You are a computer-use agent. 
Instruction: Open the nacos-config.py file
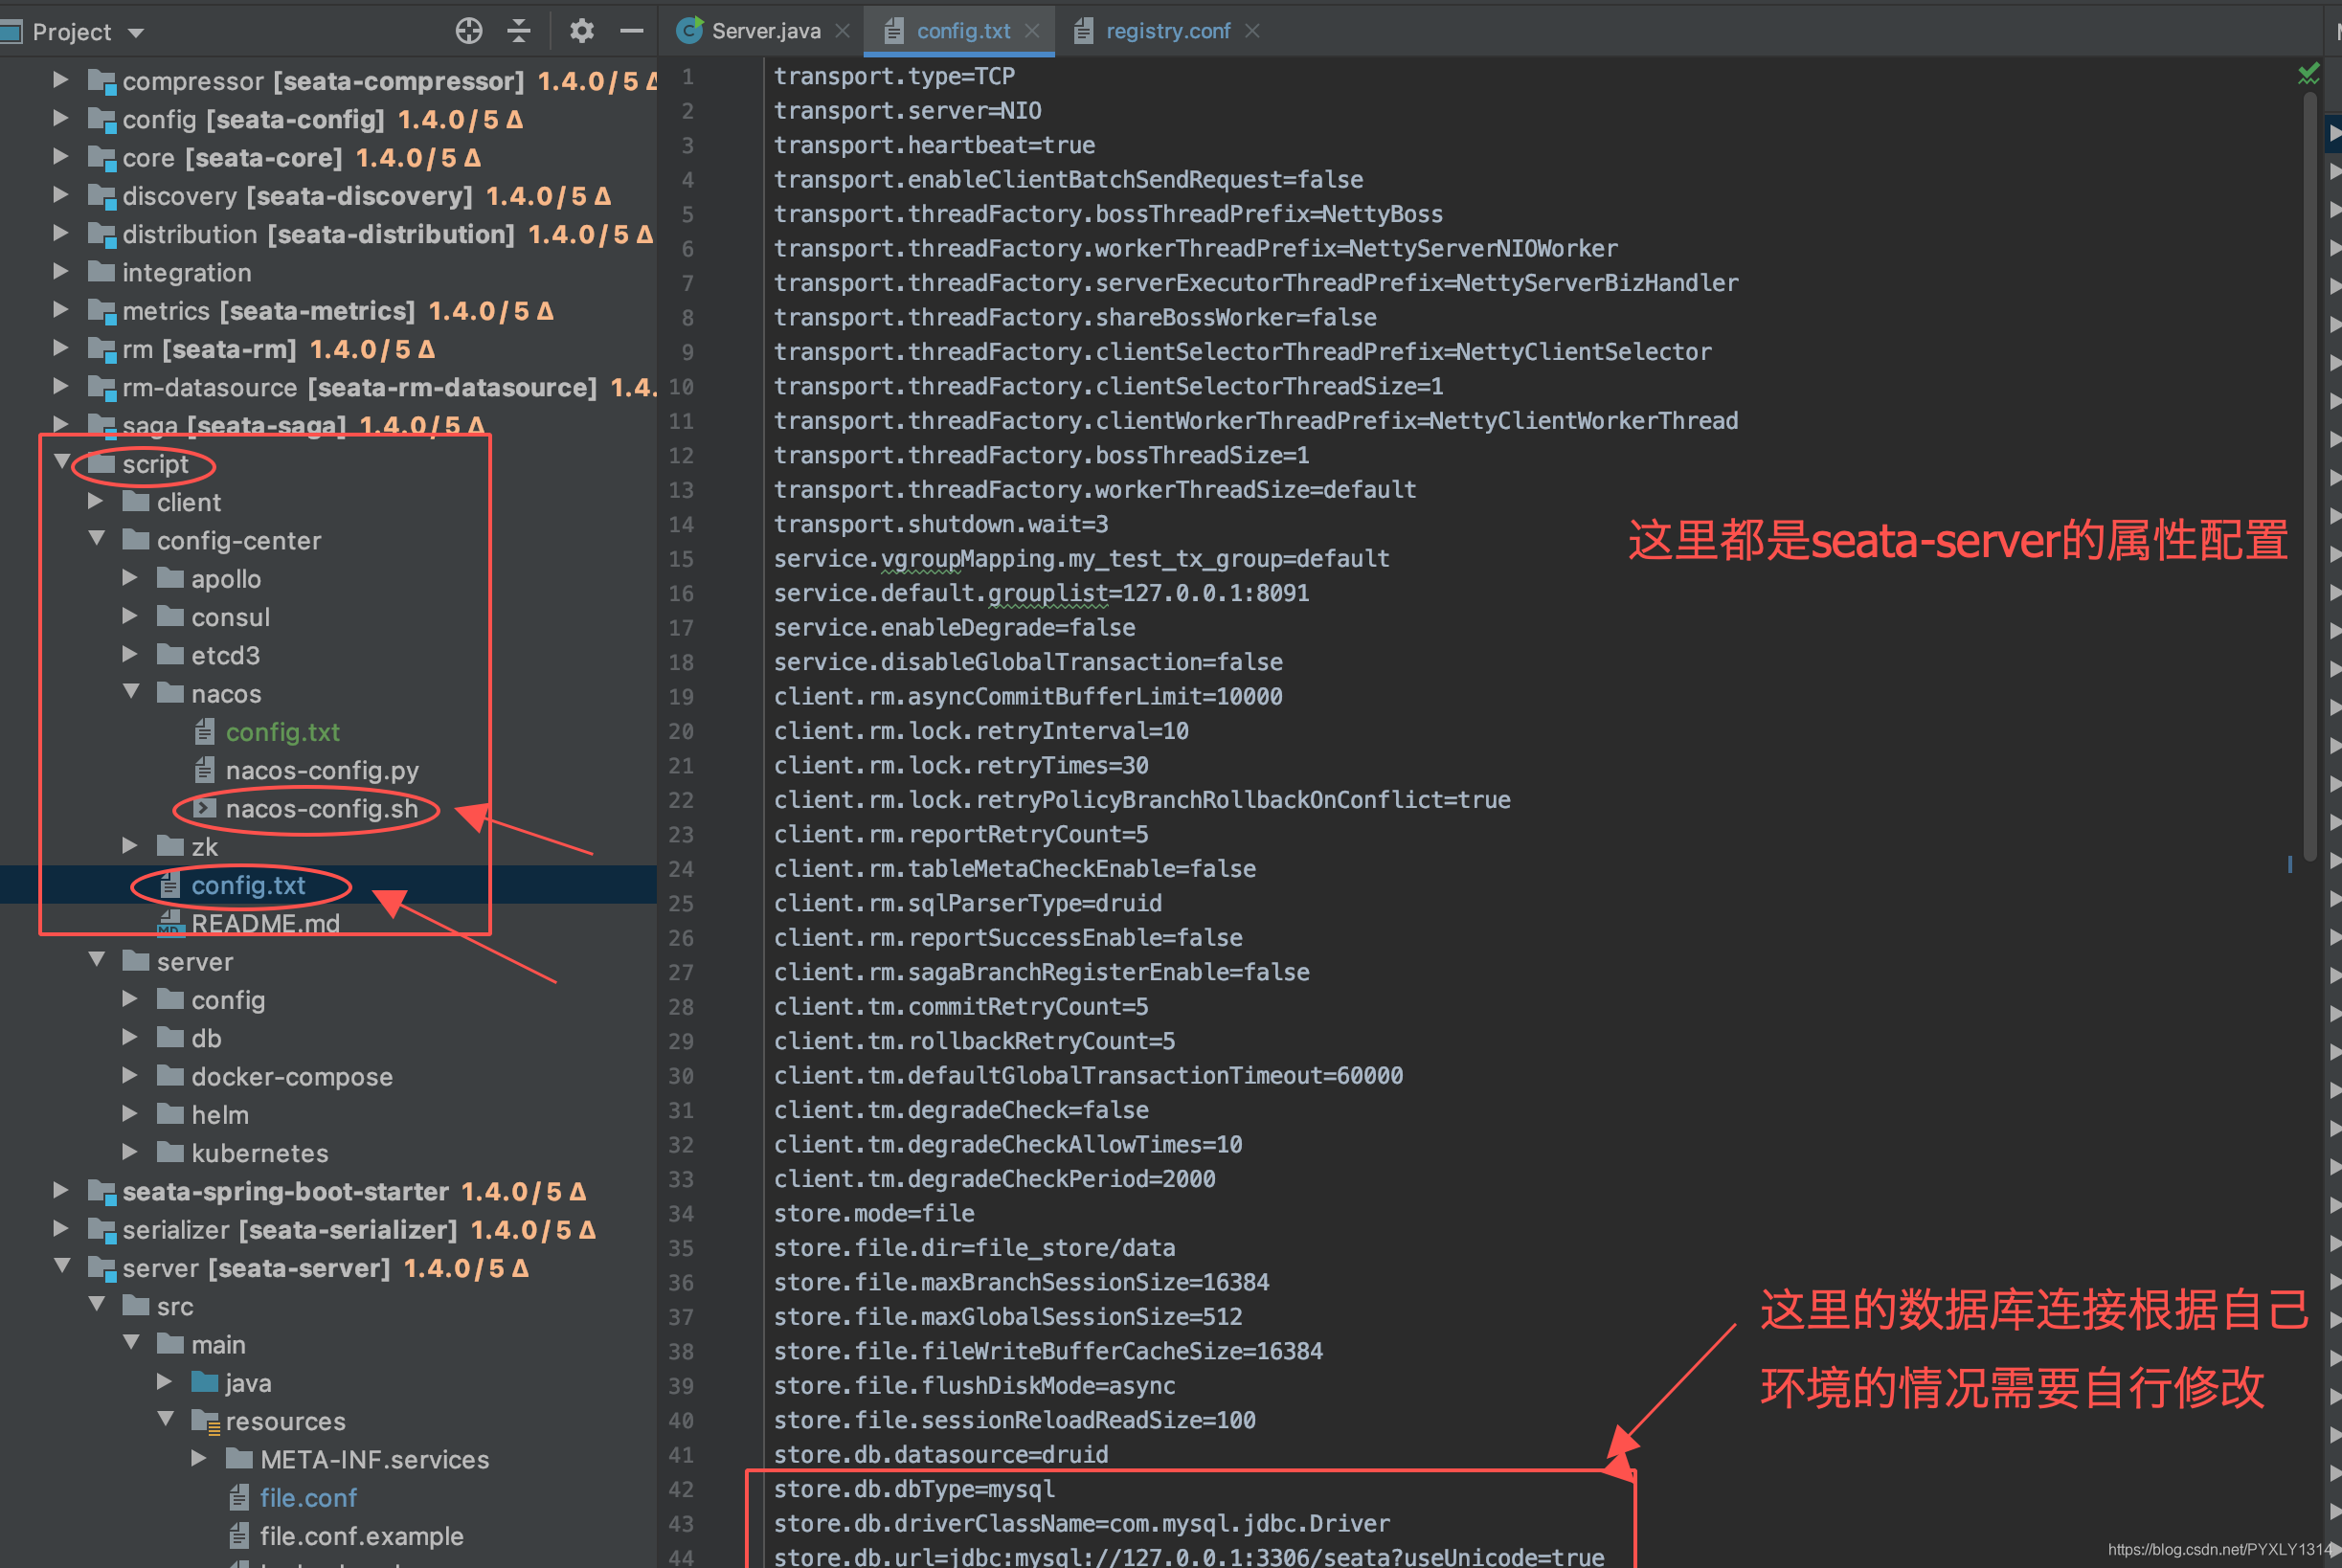[x=322, y=770]
